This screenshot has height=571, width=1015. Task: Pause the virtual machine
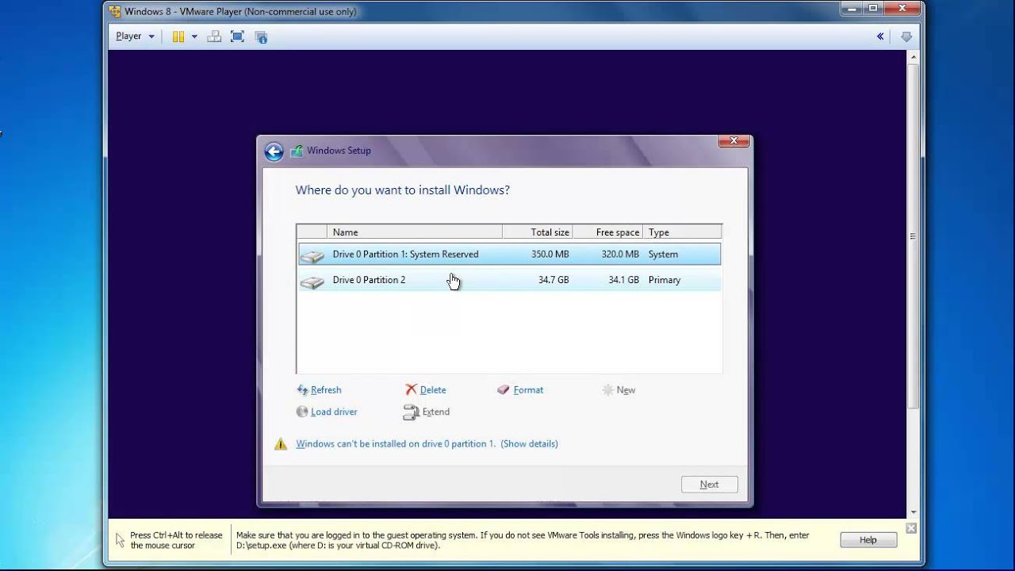coord(178,36)
